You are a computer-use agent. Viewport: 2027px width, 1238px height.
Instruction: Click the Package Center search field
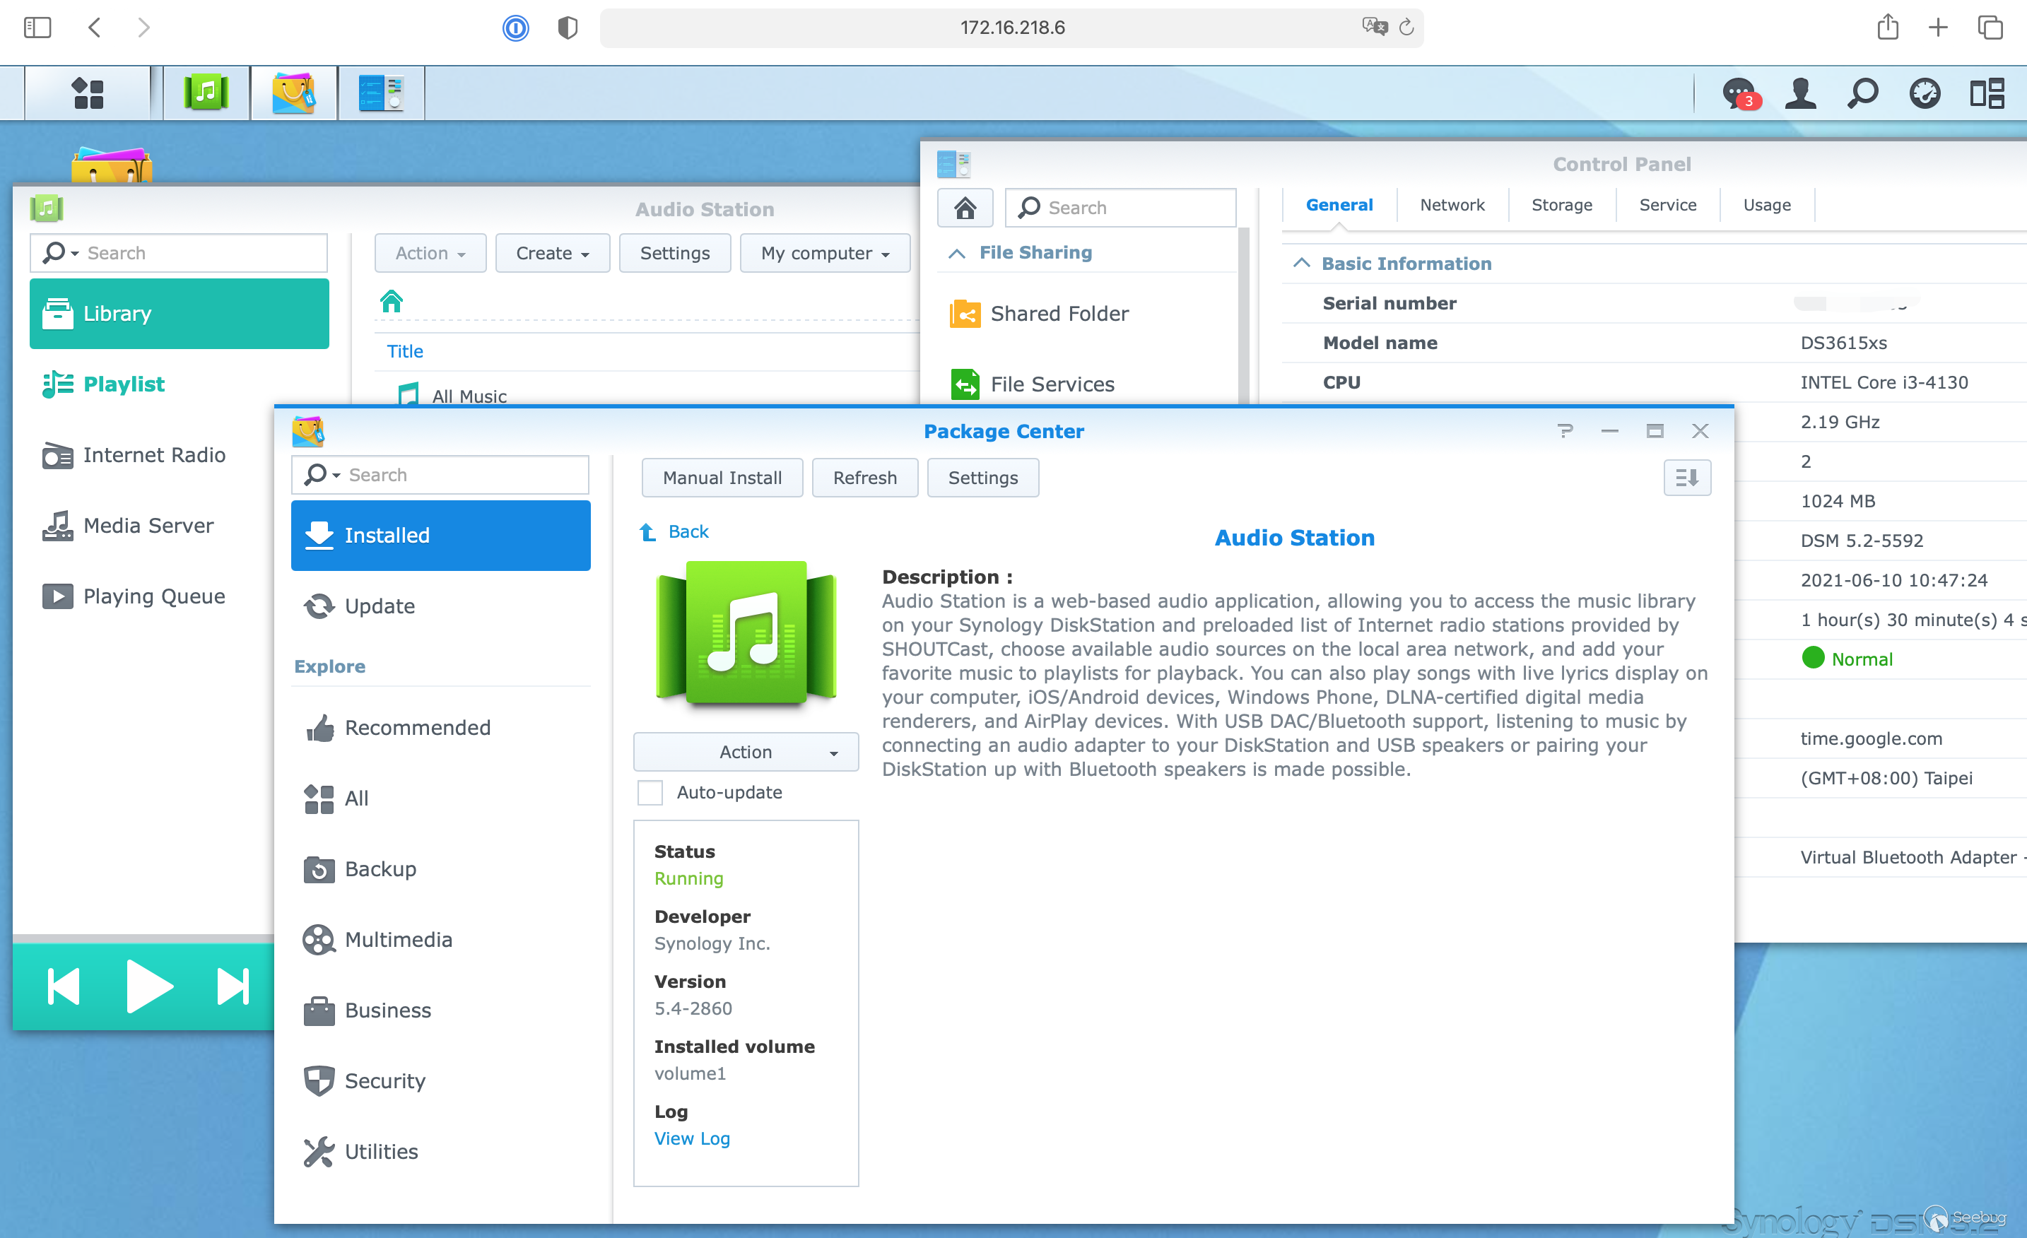461,475
